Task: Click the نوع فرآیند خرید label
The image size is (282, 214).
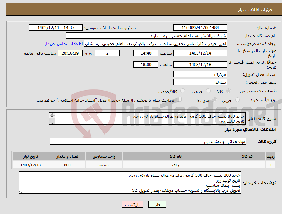Action: click(x=262, y=100)
